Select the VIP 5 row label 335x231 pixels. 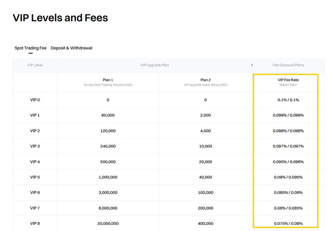point(35,177)
